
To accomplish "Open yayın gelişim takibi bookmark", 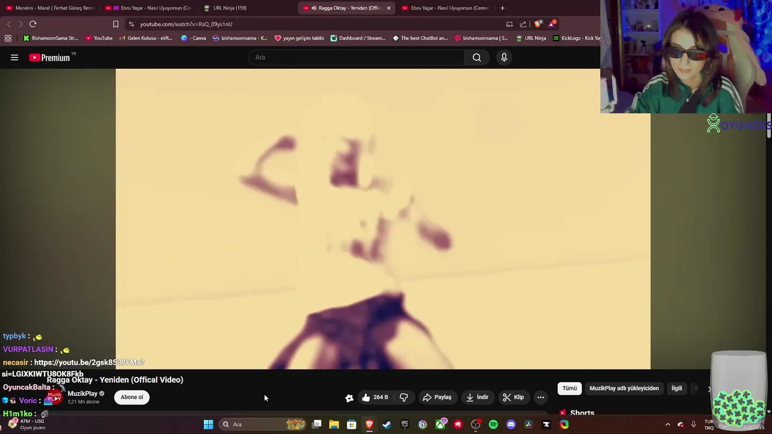I will (x=299, y=38).
